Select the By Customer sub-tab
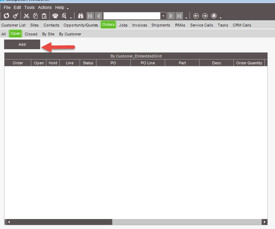This screenshot has height=229, width=275. coord(70,34)
